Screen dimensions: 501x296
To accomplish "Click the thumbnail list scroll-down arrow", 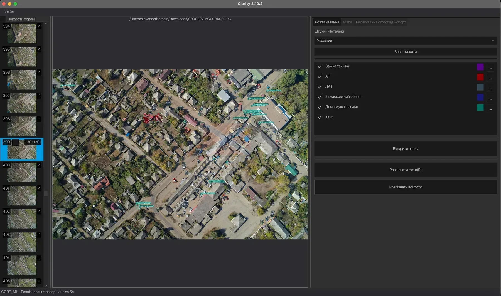I will [x=46, y=286].
